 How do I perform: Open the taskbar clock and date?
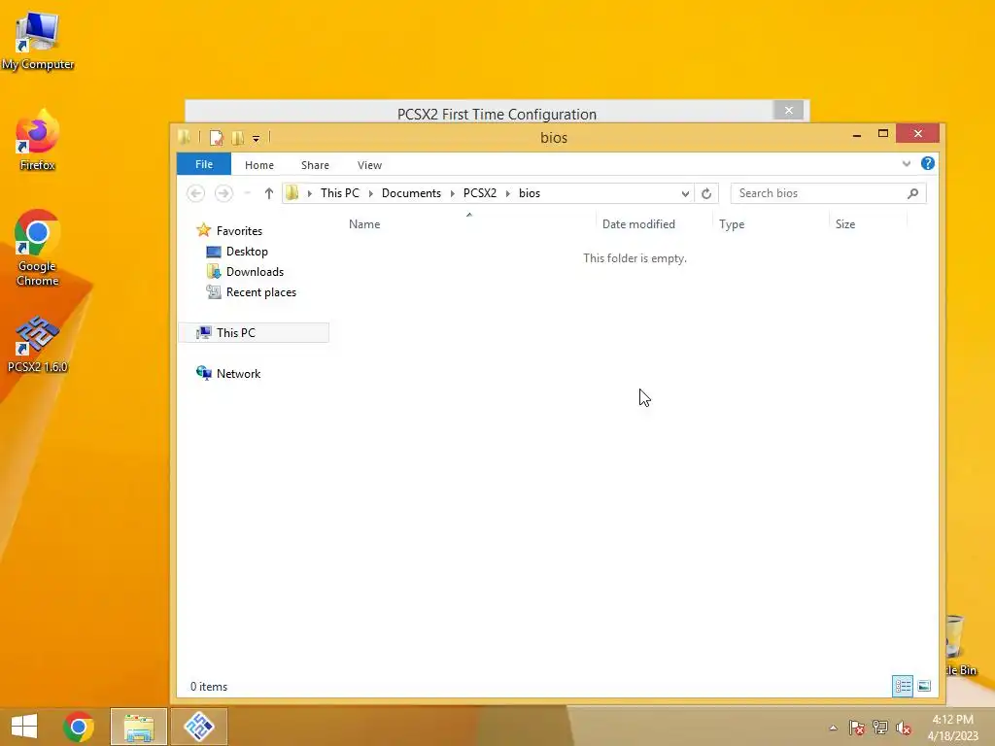click(952, 727)
